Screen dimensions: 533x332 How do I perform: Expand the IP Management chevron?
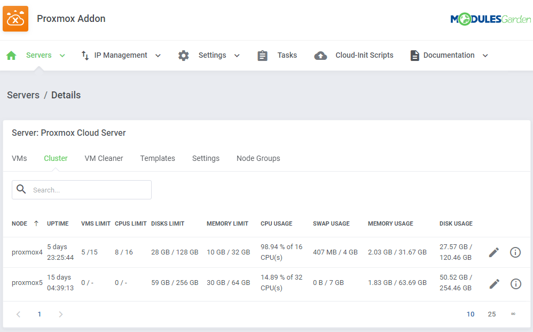158,56
